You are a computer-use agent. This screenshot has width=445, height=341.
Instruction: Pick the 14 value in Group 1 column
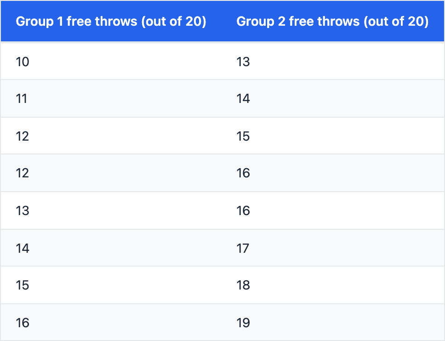[23, 248]
